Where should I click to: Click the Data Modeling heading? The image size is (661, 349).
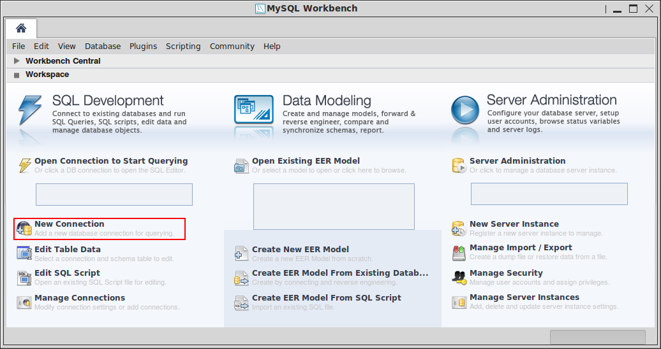point(327,100)
